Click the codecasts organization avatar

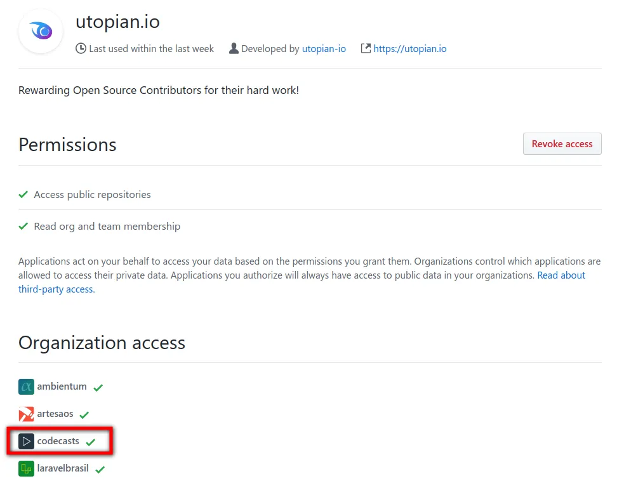coord(26,441)
